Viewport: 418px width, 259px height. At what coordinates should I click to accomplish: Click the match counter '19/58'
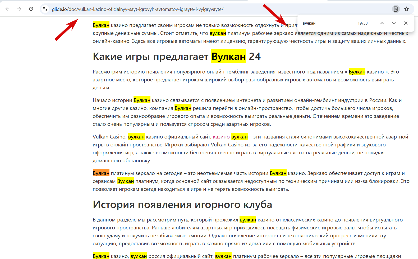pyautogui.click(x=363, y=23)
